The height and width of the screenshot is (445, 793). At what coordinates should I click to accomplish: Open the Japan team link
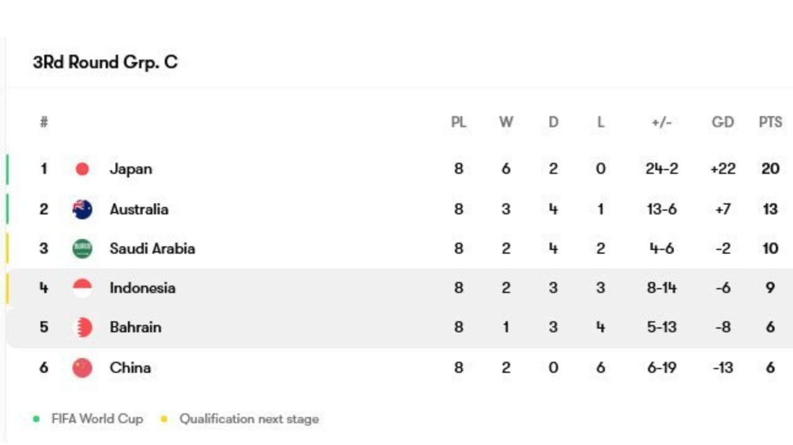click(x=130, y=169)
